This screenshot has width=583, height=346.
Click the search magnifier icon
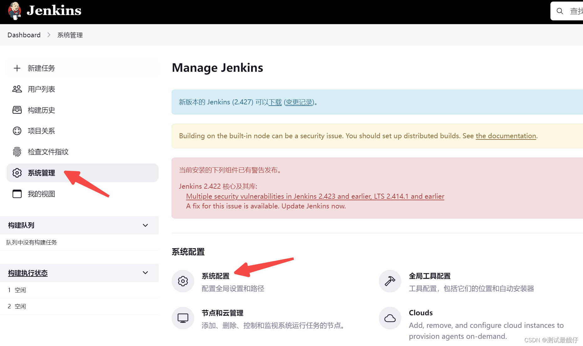[560, 11]
